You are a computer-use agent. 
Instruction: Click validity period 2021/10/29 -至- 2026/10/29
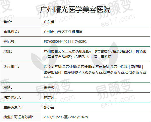click(x=66, y=117)
